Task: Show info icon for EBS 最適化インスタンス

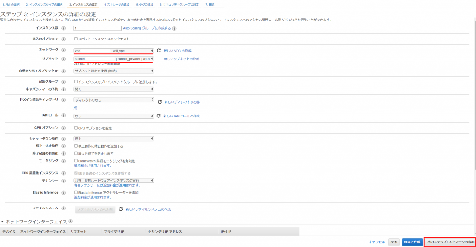Action: click(63, 173)
